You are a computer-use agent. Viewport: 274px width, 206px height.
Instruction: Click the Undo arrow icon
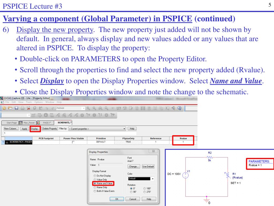[47, 108]
